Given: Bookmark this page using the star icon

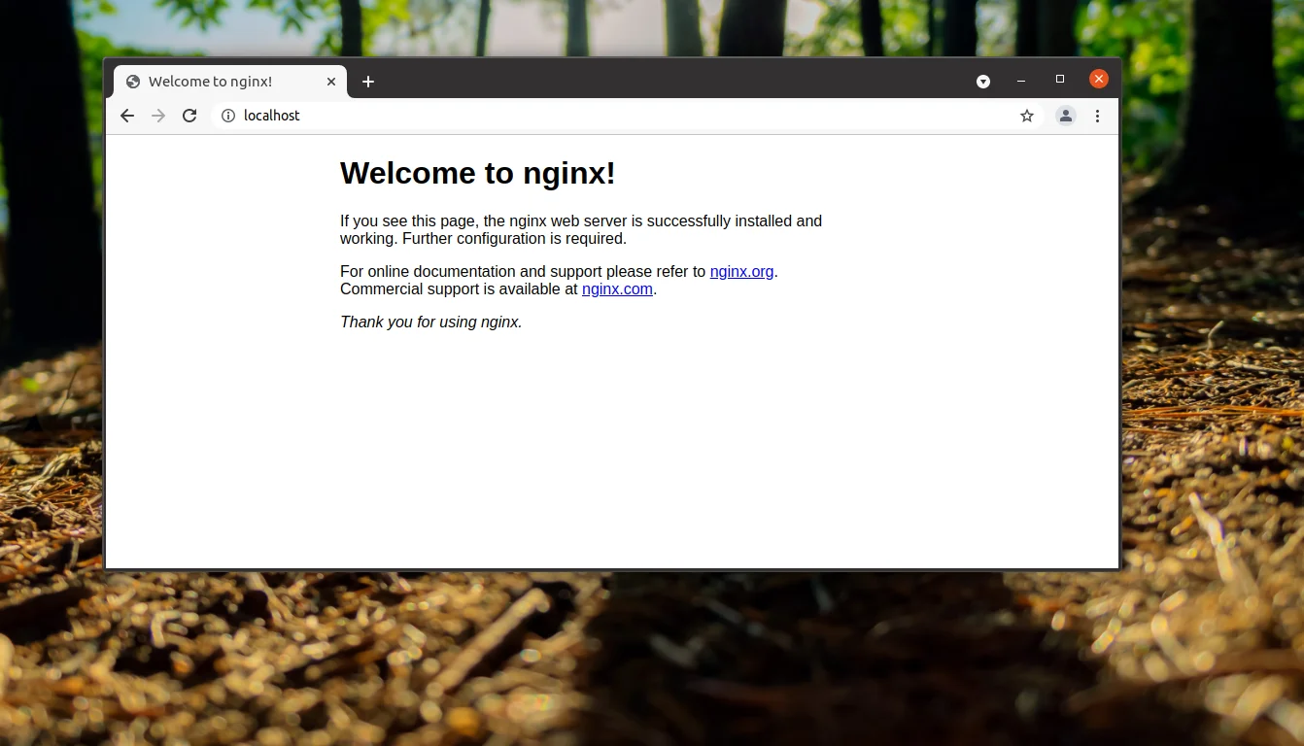Looking at the screenshot, I should [1027, 115].
